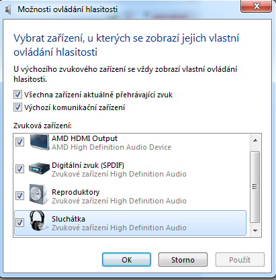Uncheck the Reproduktory device checkbox
The image size is (276, 280).
[19, 195]
